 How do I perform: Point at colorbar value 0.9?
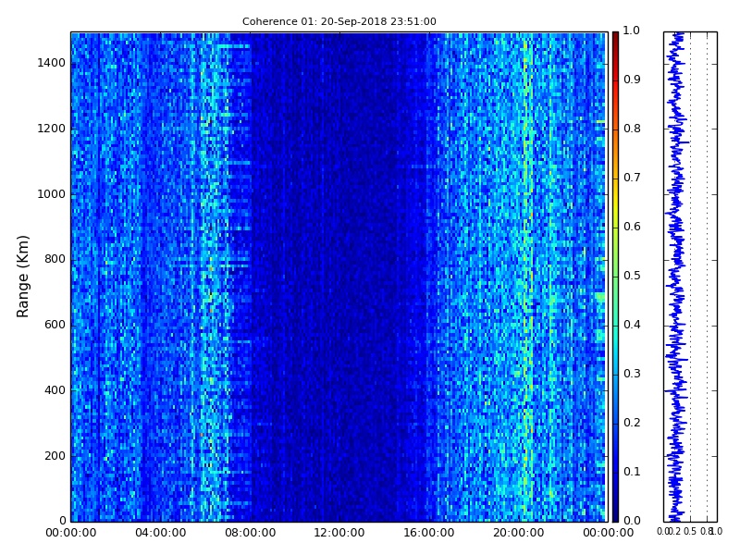(632, 80)
